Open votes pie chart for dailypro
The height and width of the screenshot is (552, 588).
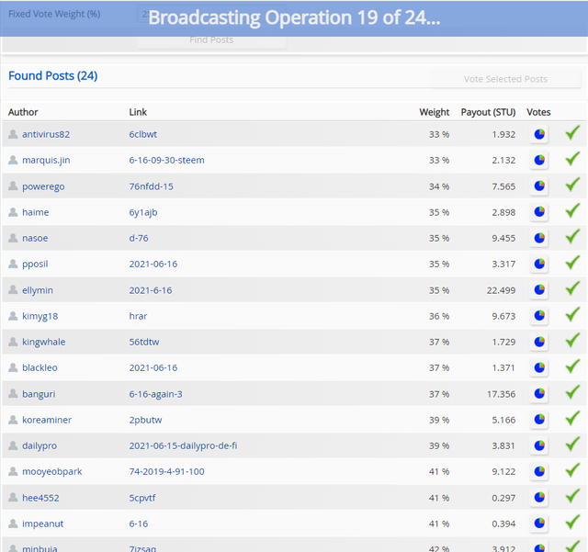[539, 445]
